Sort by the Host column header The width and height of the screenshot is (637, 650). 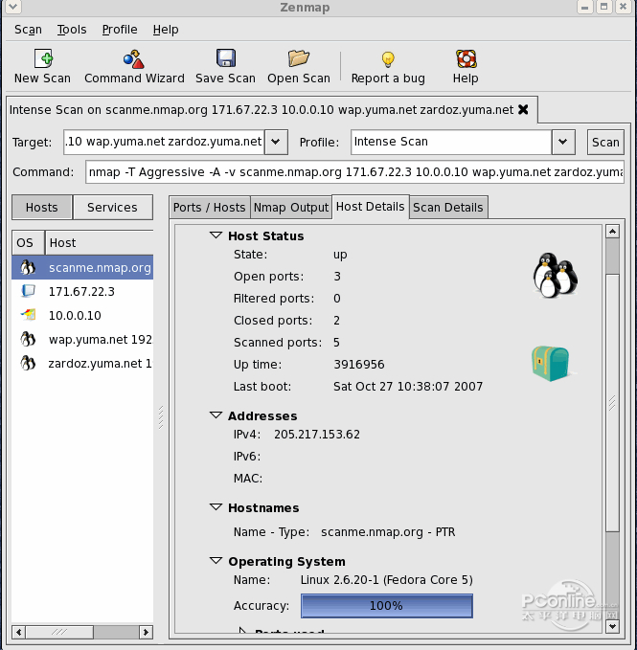coord(99,242)
